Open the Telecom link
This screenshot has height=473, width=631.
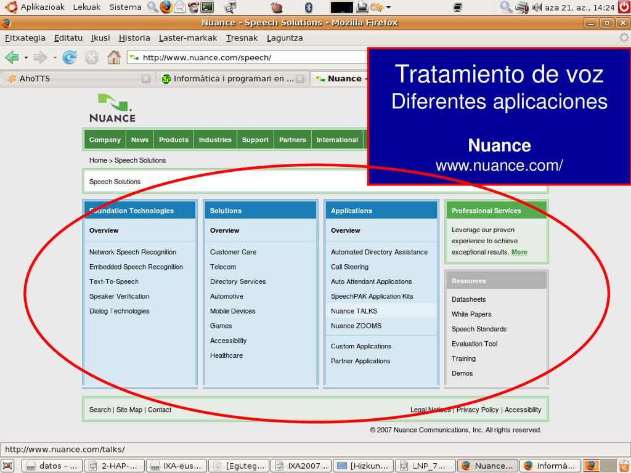[223, 267]
